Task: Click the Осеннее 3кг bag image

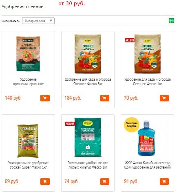Action: coord(88,54)
